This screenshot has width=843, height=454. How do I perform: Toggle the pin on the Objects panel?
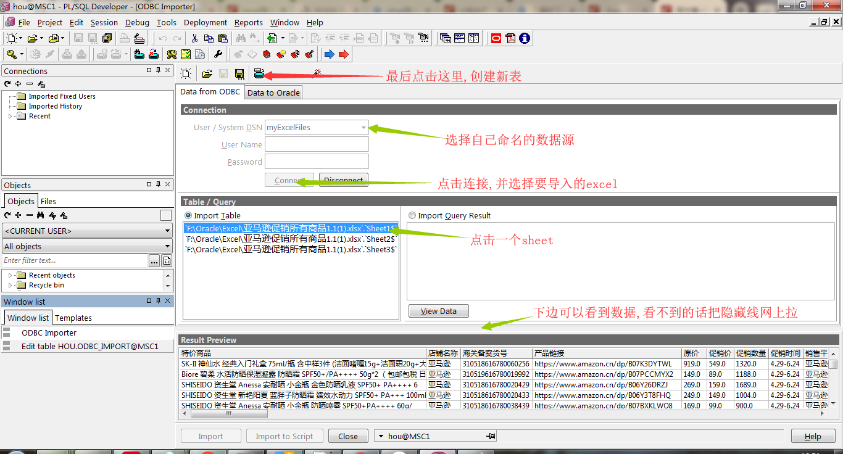pyautogui.click(x=159, y=184)
